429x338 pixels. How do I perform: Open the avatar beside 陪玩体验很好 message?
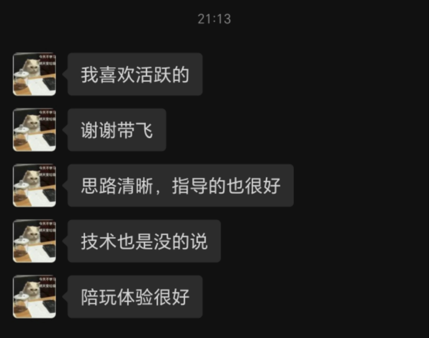(x=34, y=297)
